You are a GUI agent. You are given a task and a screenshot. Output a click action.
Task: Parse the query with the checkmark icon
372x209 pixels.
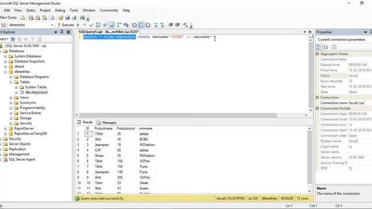91,25
